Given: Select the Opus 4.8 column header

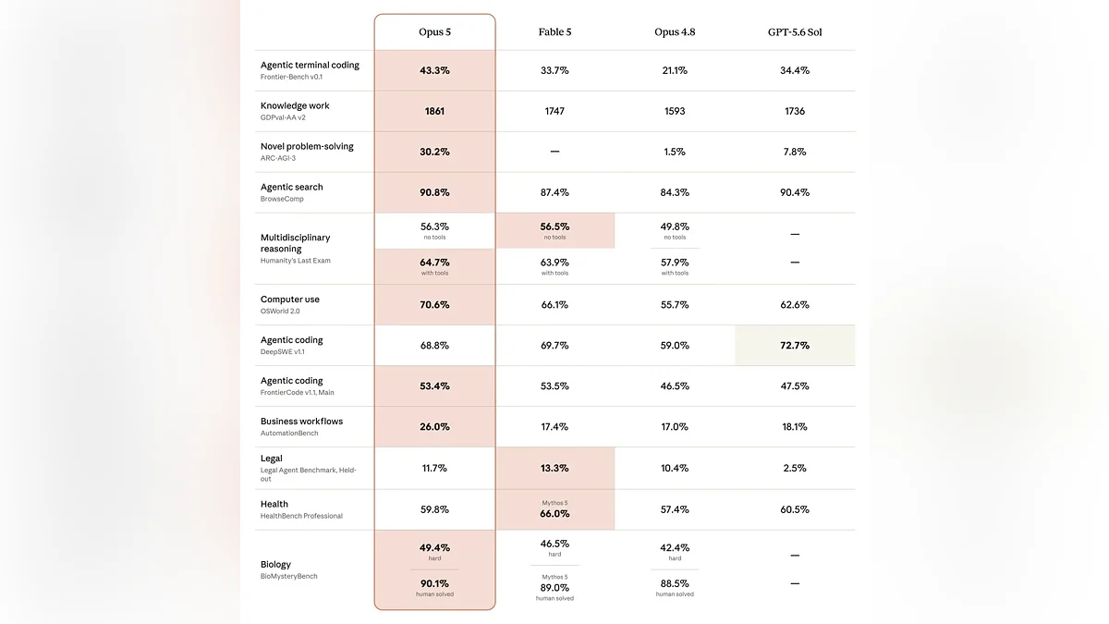Looking at the screenshot, I should [675, 32].
